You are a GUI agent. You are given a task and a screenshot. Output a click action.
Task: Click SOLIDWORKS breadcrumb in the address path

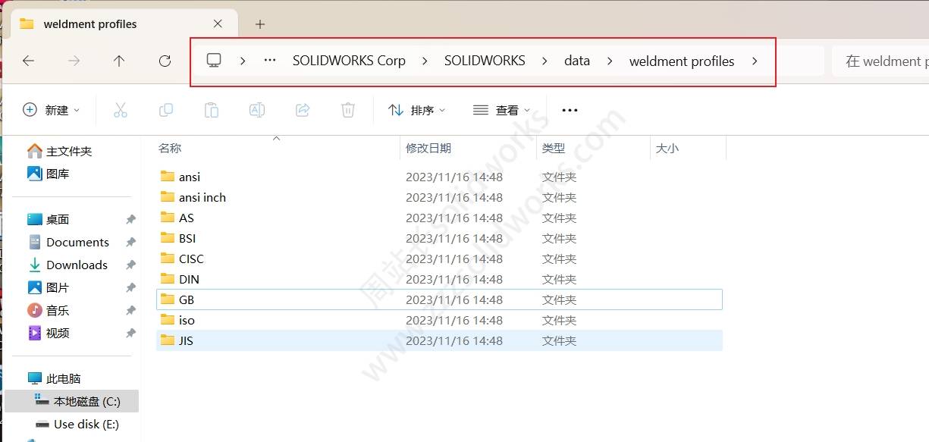pyautogui.click(x=485, y=61)
